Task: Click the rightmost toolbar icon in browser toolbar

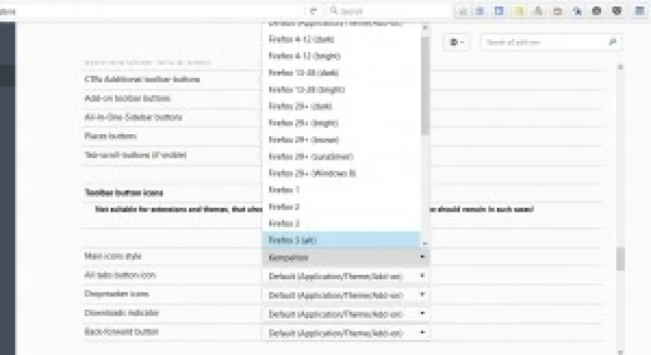Action: coord(640,11)
